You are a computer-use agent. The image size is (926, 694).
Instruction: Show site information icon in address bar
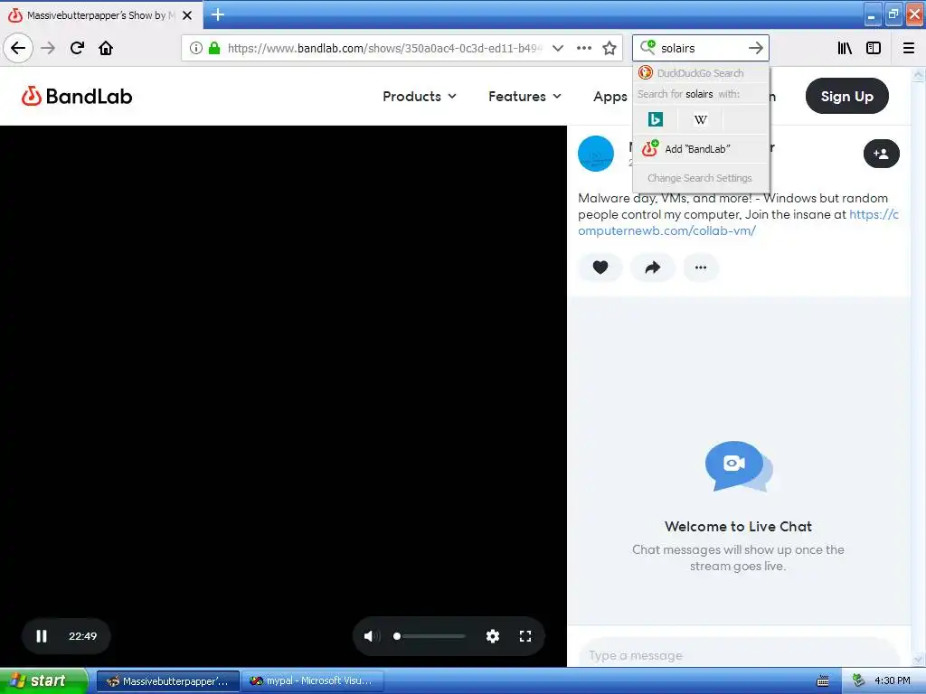point(196,48)
